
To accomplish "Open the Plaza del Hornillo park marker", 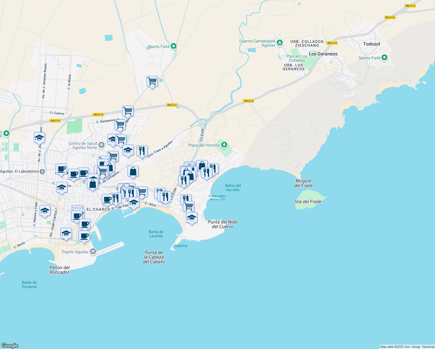I will [224, 145].
